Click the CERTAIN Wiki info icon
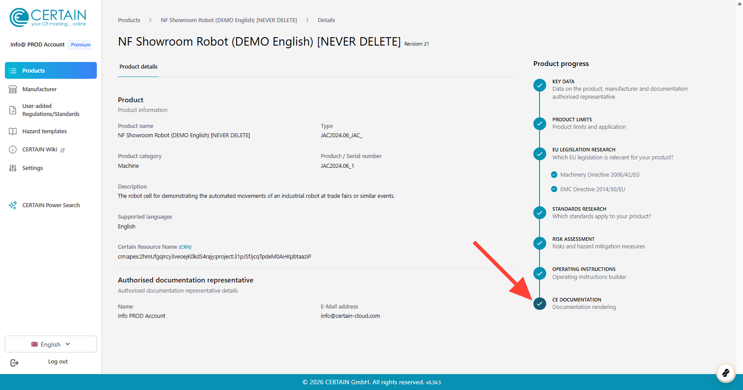The image size is (743, 390). point(13,150)
